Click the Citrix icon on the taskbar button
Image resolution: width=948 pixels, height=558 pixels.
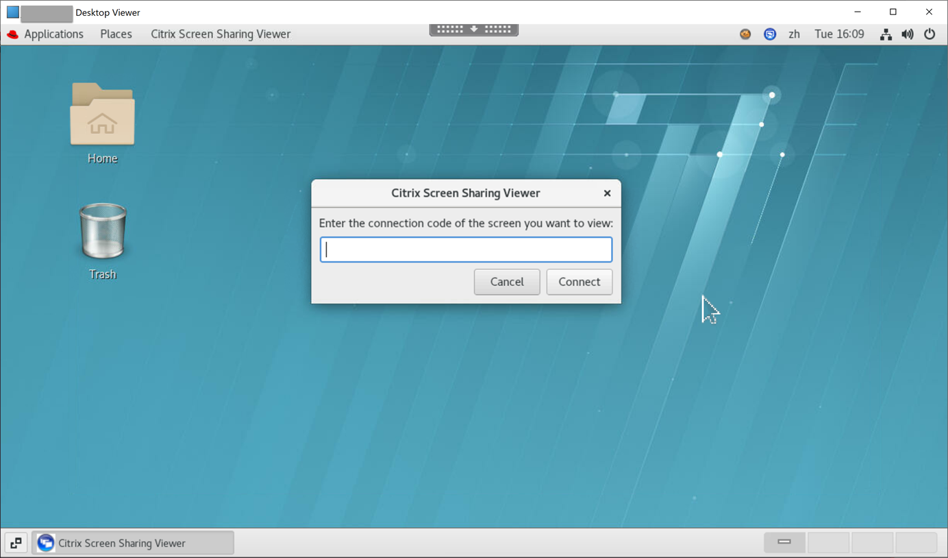pos(46,543)
